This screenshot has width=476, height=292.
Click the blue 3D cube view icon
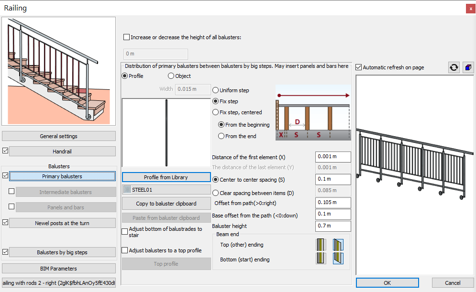(x=468, y=67)
